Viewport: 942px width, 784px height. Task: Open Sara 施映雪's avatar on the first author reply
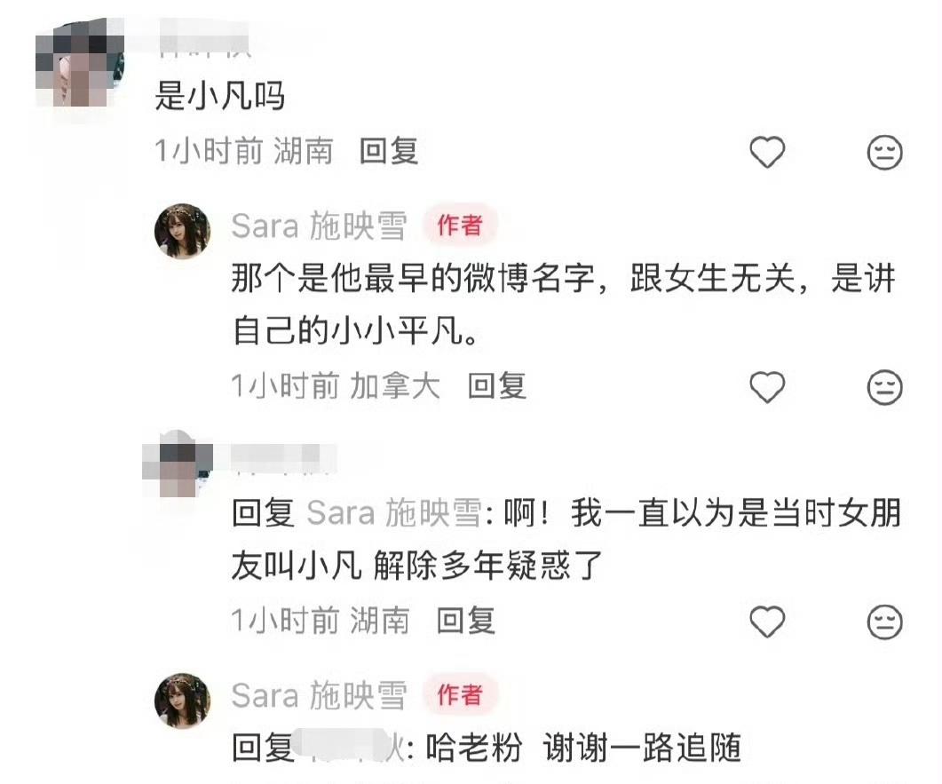[x=183, y=232]
